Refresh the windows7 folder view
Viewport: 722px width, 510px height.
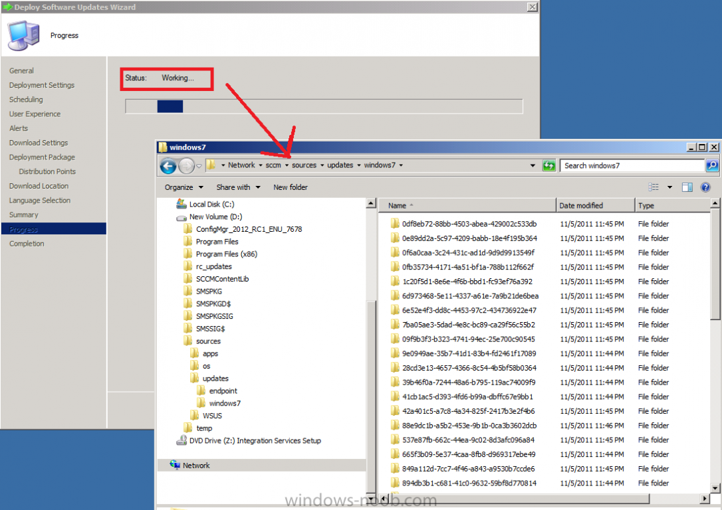pos(549,165)
